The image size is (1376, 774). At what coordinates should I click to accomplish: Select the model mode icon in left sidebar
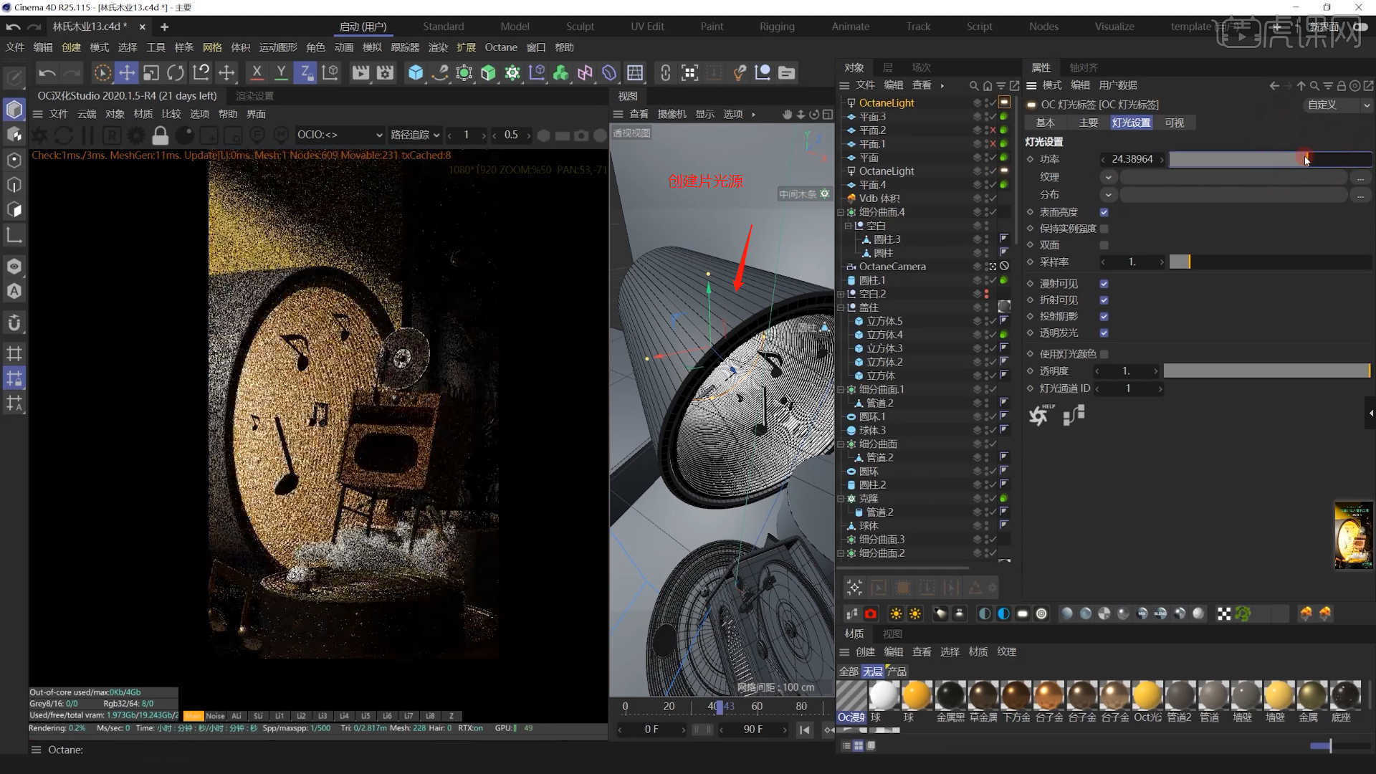[x=14, y=110]
